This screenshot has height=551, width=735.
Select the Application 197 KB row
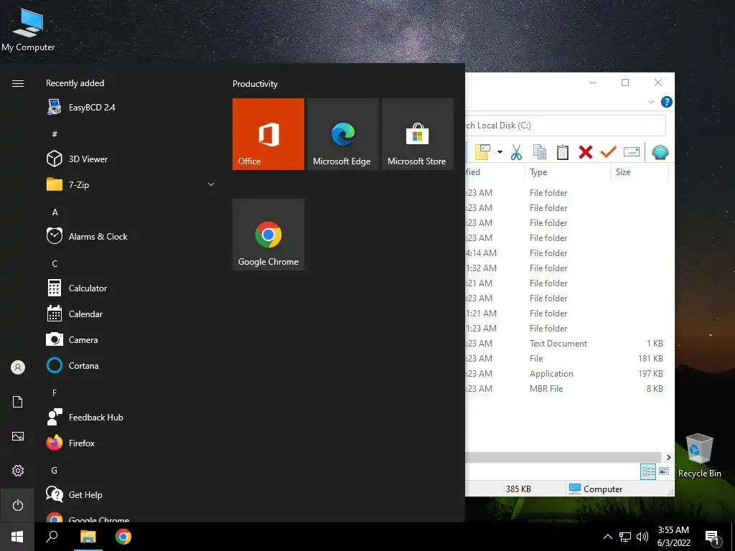click(x=566, y=373)
